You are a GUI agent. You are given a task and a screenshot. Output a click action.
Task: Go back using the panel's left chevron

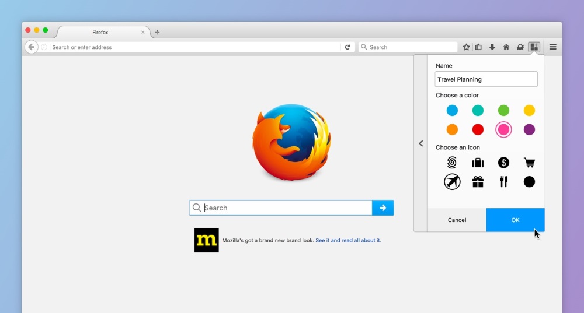point(420,143)
